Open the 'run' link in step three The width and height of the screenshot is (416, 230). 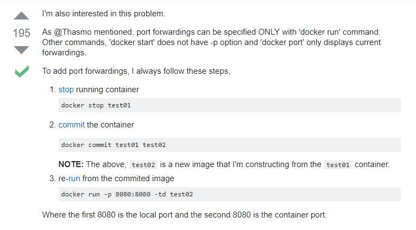[74, 178]
